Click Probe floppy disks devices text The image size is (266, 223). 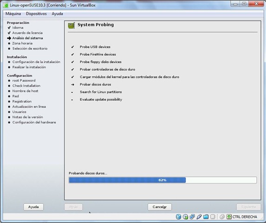(x=101, y=62)
